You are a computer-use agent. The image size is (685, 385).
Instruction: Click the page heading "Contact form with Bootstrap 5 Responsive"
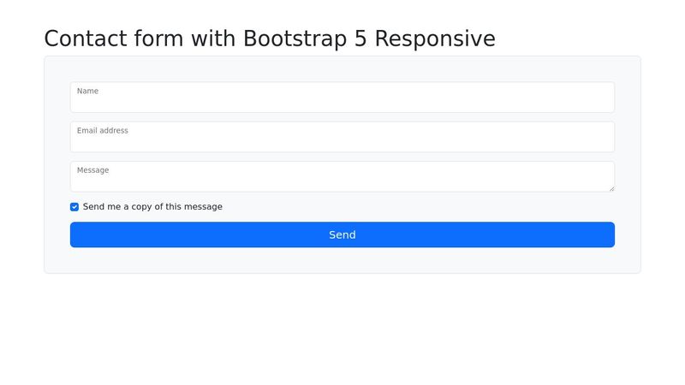[270, 38]
